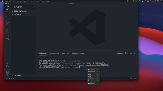Viewport: 163px width, 91px height.
Task: Open the Bluetooth menu bar icon
Action: tap(133, 1)
